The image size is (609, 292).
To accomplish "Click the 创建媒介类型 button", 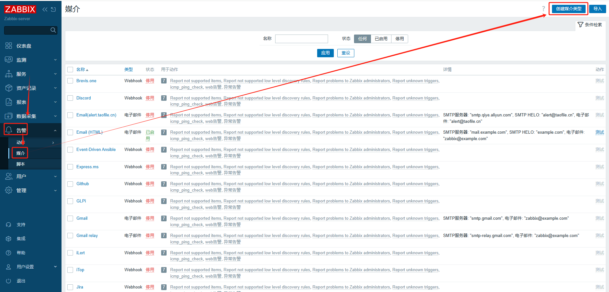I will (569, 9).
